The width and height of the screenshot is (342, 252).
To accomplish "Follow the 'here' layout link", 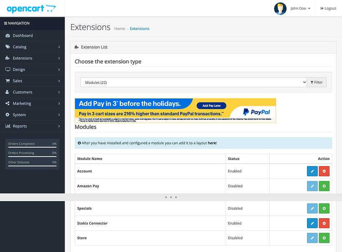I will point(211,143).
